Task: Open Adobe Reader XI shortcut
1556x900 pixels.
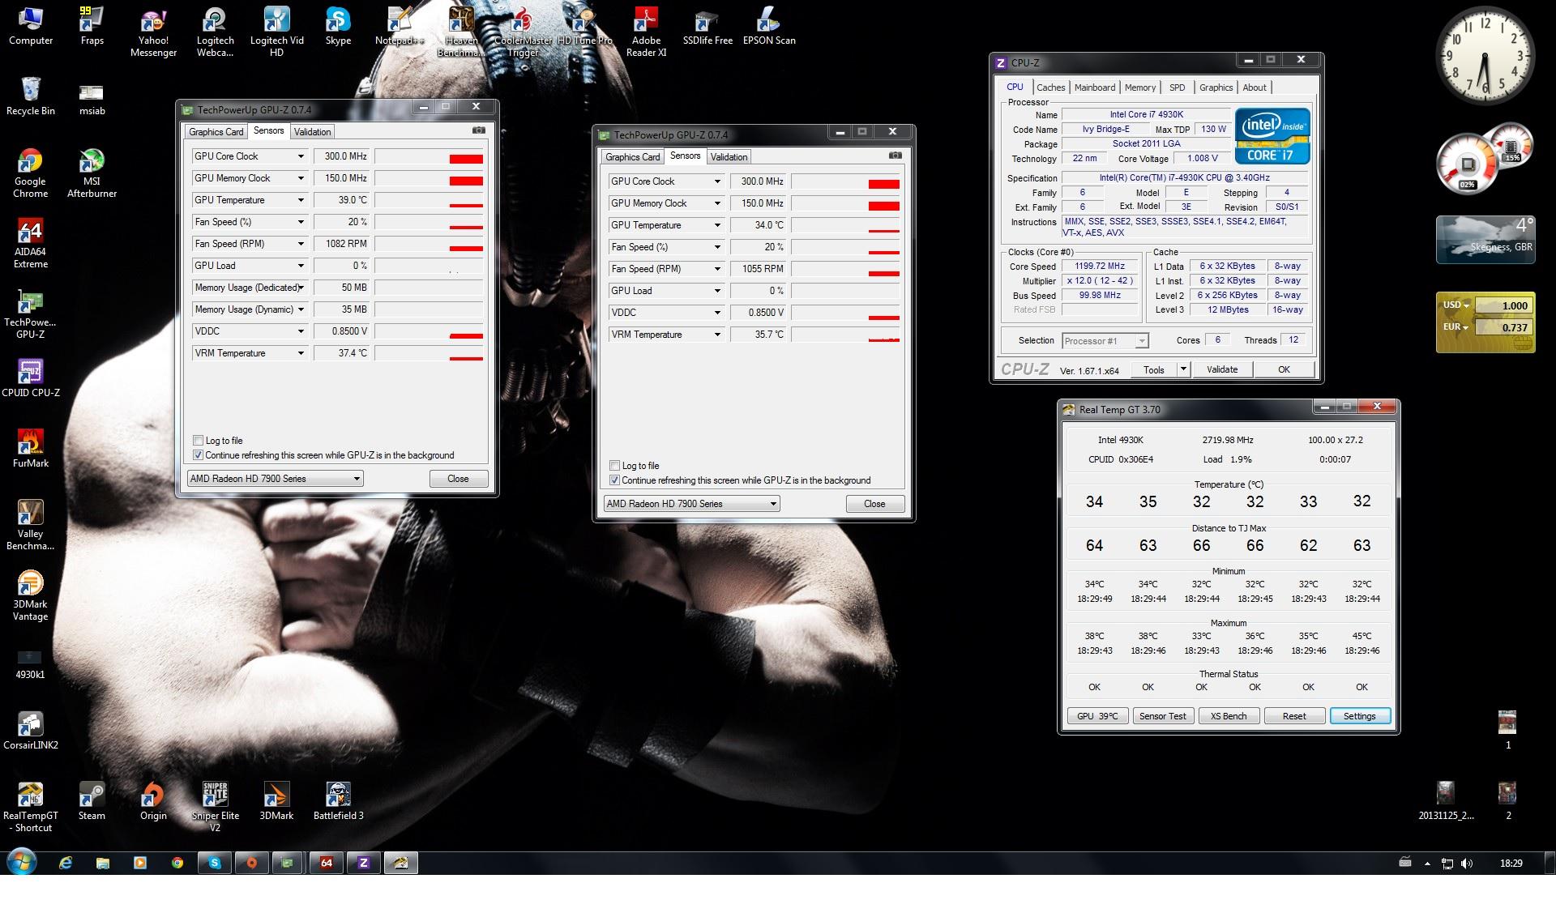Action: pos(646,33)
